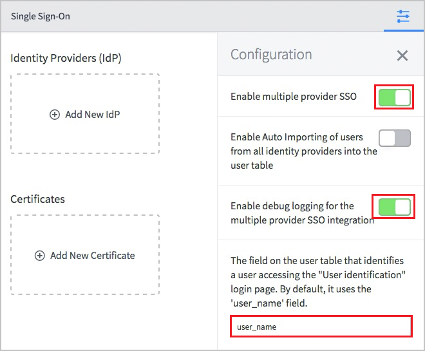This screenshot has width=425, height=351.
Task: Enable the Auto Importing of users toggle
Action: point(394,138)
